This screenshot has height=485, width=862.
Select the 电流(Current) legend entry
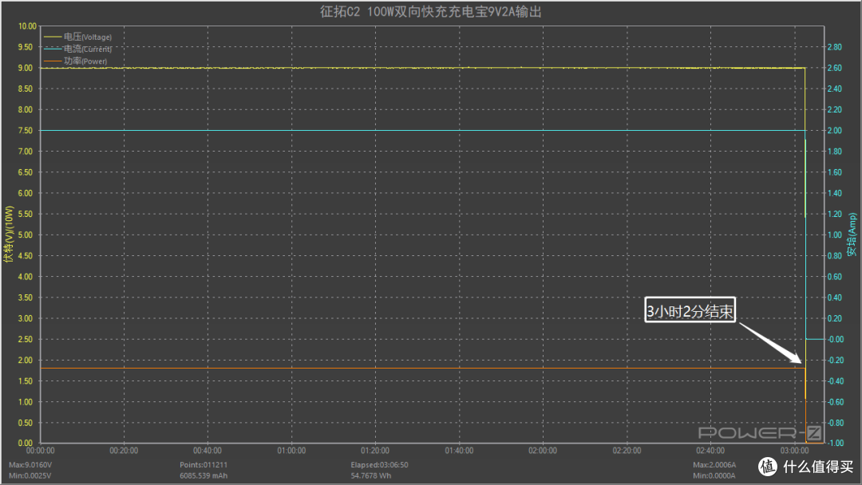tap(78, 49)
